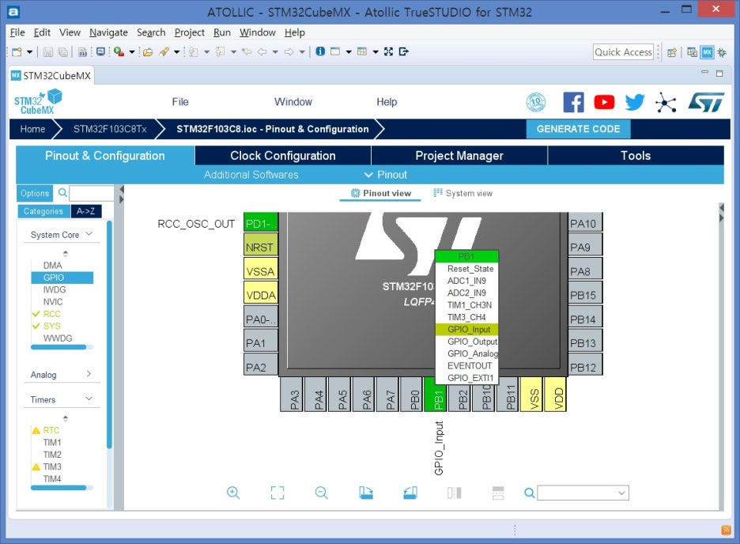Click the category search input field
The image size is (740, 544).
coord(92,193)
